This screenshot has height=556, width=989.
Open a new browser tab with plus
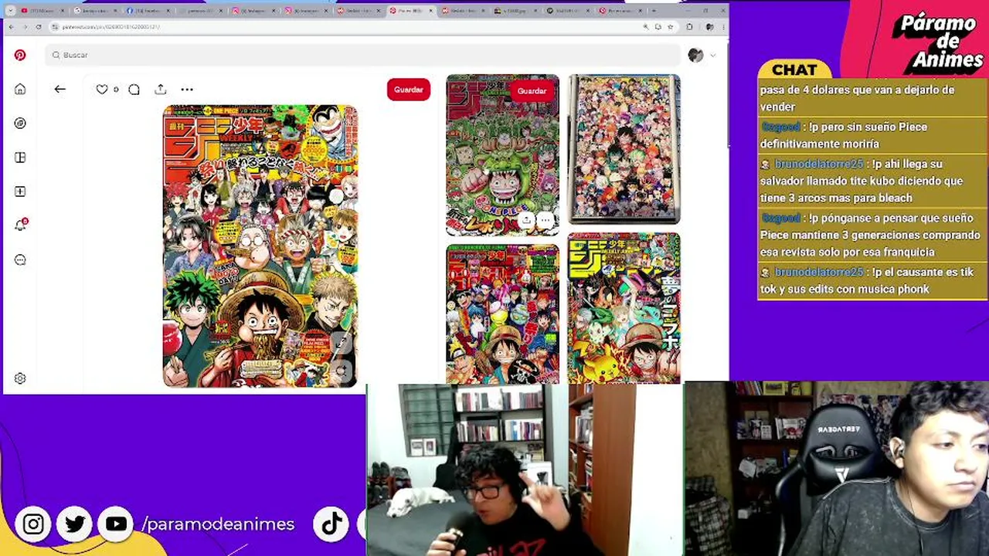[x=654, y=11]
